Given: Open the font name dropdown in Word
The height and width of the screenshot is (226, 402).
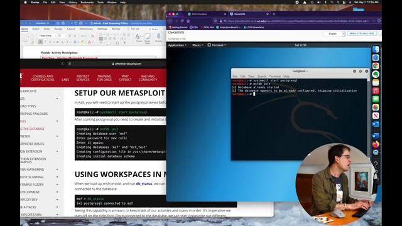Looking at the screenshot, I should coord(46,36).
